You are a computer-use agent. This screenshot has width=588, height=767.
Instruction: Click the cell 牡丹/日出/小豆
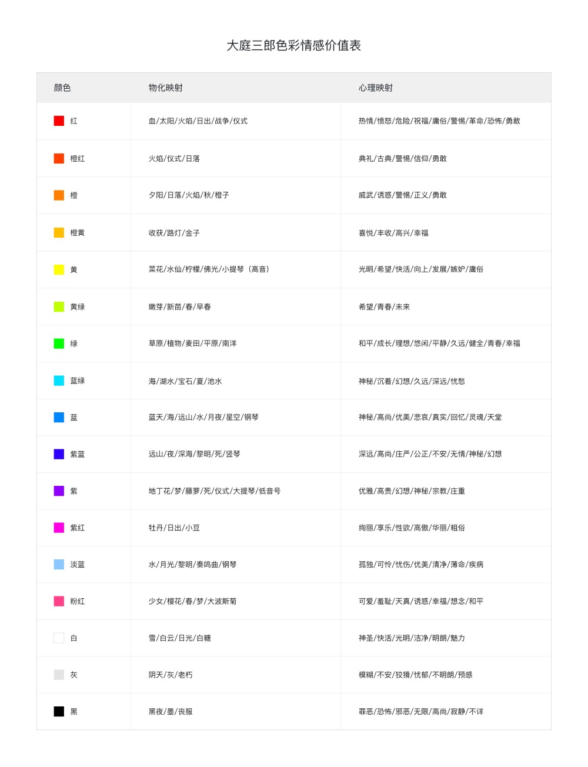click(x=236, y=528)
